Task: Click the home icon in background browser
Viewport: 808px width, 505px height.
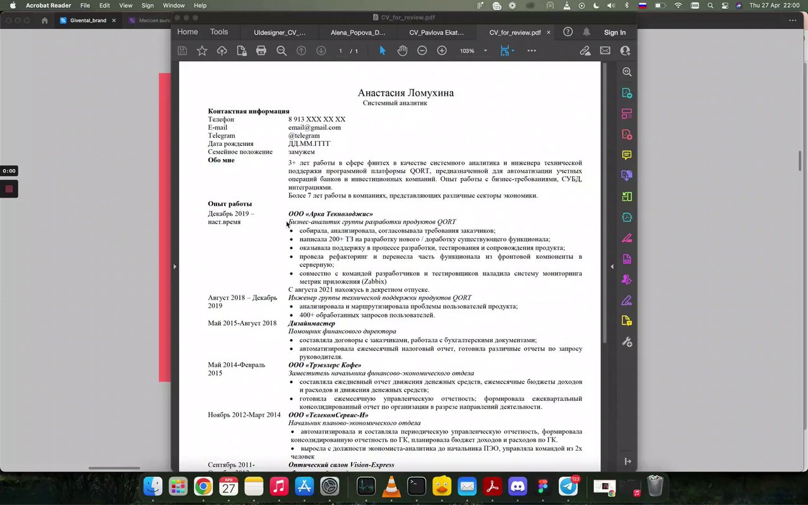Action: (x=44, y=20)
